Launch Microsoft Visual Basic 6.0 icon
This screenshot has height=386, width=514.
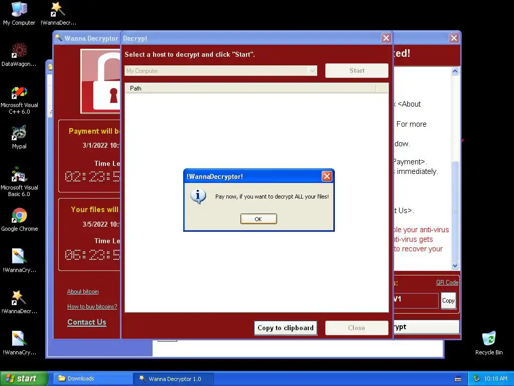[19, 182]
